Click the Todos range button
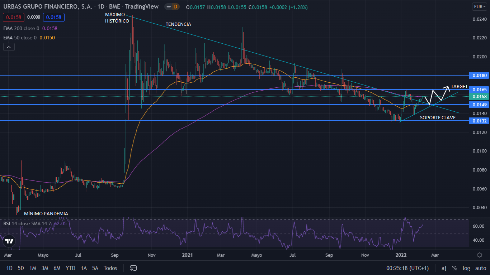 point(110,268)
